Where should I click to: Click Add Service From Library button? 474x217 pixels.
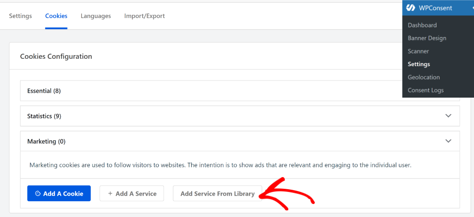[218, 193]
